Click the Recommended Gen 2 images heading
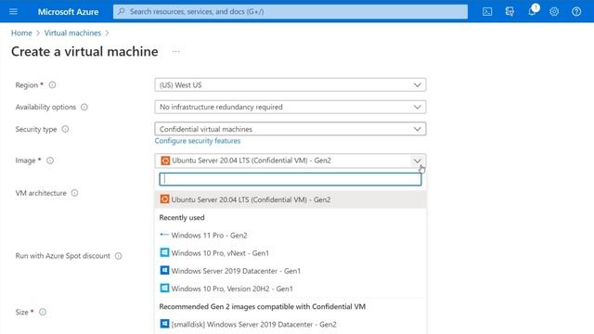594x334 pixels. click(262, 307)
